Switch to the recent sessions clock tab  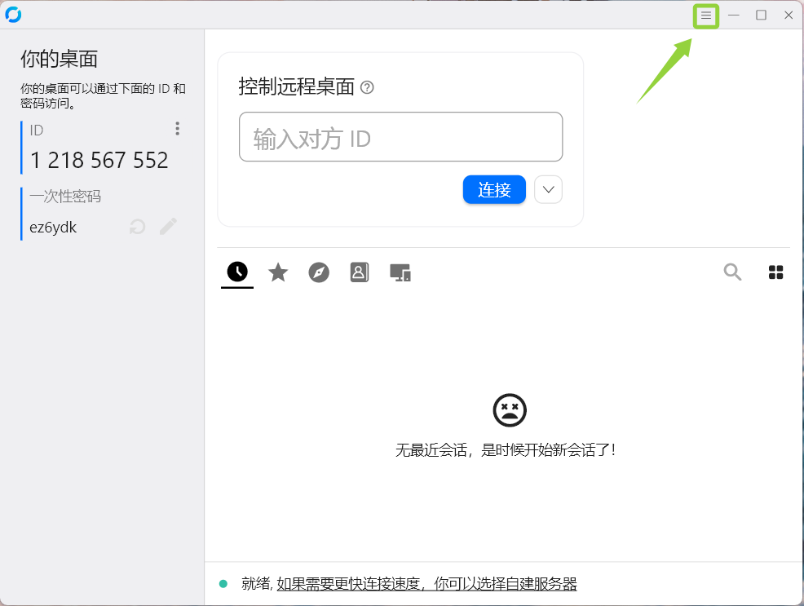pos(237,272)
